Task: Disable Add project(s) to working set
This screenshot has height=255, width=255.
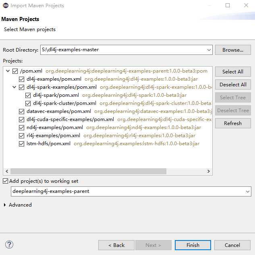Action: click(5, 181)
